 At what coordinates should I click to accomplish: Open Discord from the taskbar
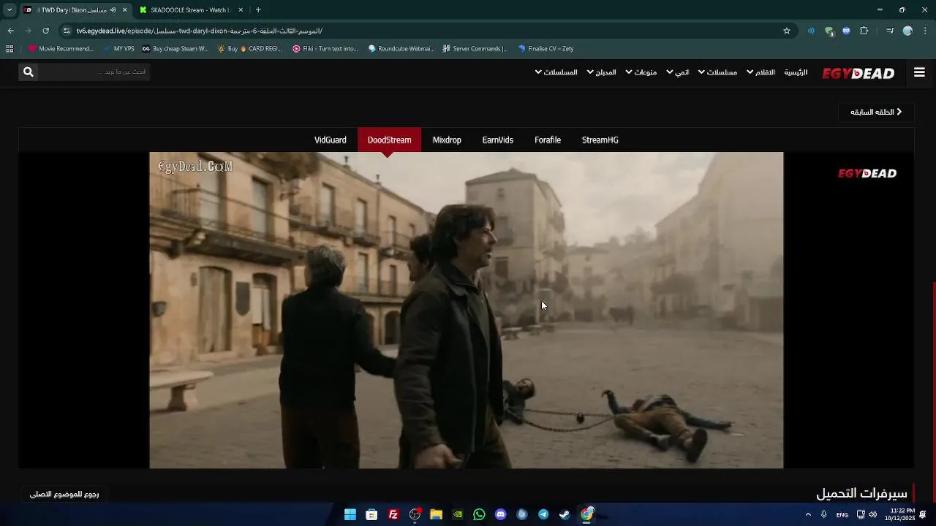pos(500,514)
